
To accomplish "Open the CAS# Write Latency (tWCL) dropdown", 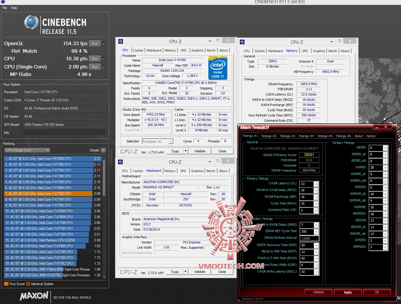I will pyautogui.click(x=316, y=272).
